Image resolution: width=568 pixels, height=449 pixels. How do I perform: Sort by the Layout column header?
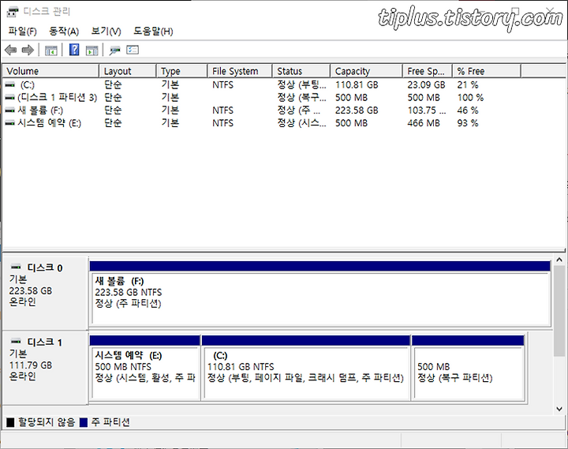tap(128, 71)
